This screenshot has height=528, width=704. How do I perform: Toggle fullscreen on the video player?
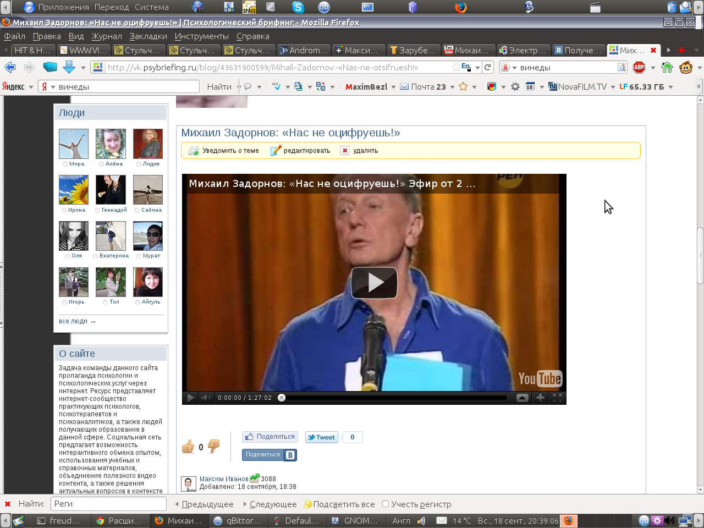557,398
